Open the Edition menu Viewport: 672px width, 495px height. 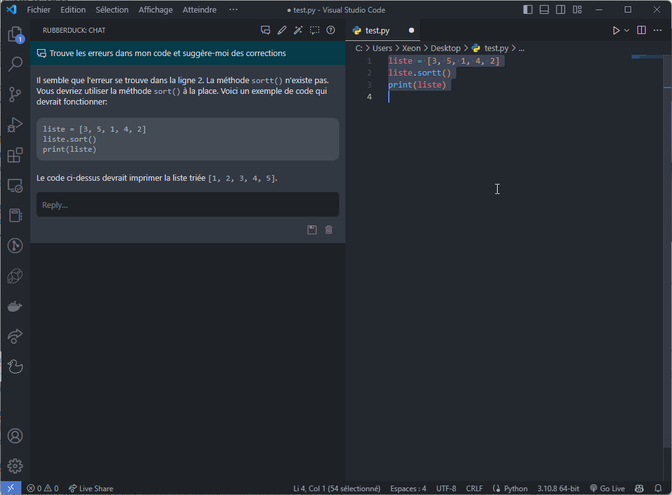(x=73, y=9)
